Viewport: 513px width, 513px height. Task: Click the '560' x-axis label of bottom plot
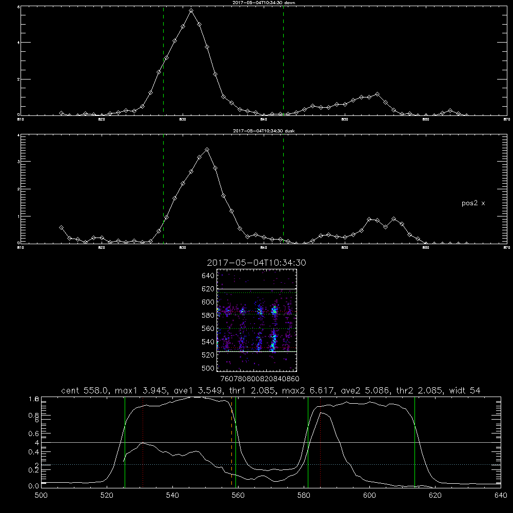pyautogui.click(x=238, y=496)
